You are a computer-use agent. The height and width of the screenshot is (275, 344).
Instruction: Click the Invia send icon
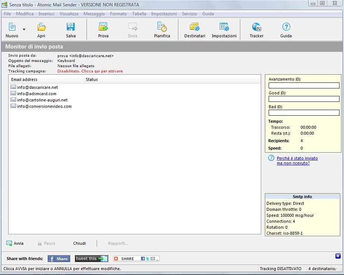pyautogui.click(x=133, y=27)
